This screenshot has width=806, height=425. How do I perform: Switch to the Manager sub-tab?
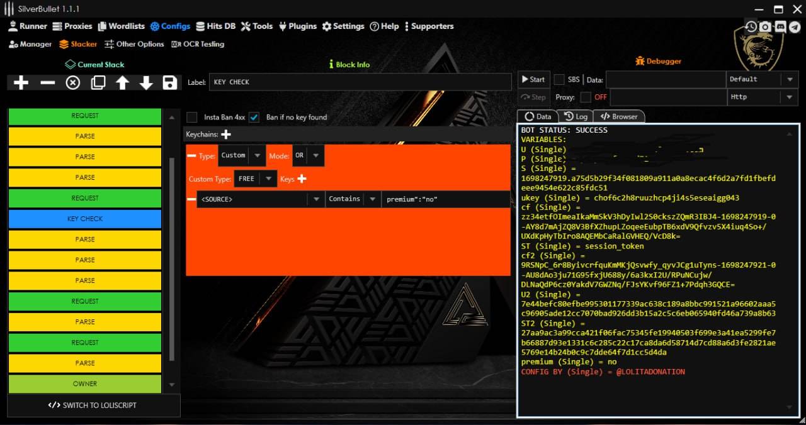tap(30, 44)
